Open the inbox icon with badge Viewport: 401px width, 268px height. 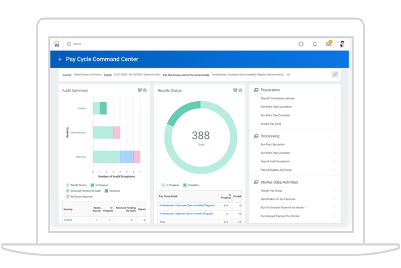(x=328, y=44)
